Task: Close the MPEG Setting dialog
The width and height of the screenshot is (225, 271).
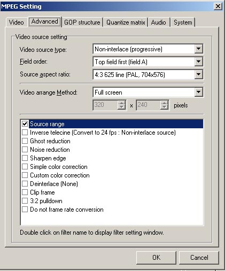Action: click(x=218, y=6)
